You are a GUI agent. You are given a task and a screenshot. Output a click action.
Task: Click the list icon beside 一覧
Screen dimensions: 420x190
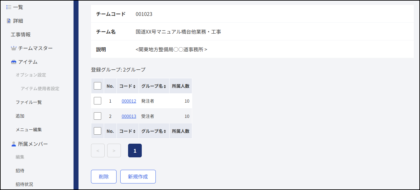point(9,7)
